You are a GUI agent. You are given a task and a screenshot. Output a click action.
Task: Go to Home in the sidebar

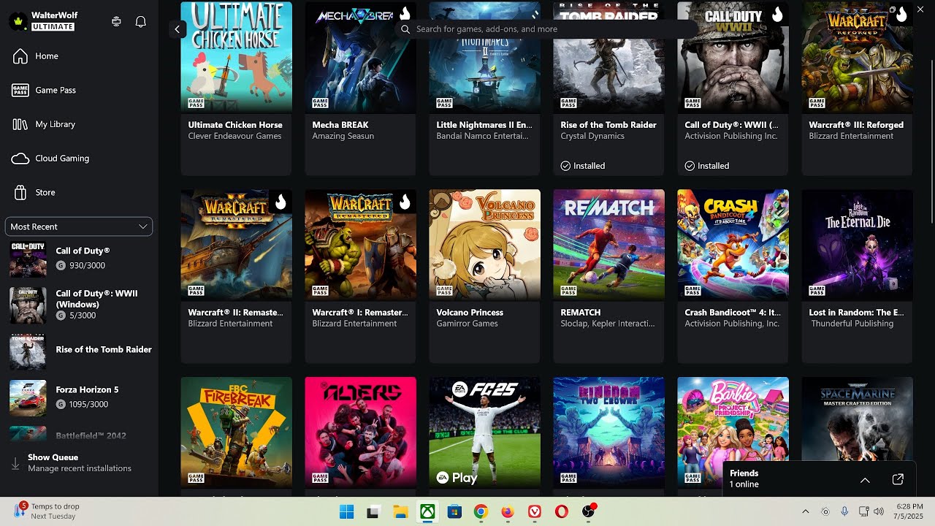(79, 56)
